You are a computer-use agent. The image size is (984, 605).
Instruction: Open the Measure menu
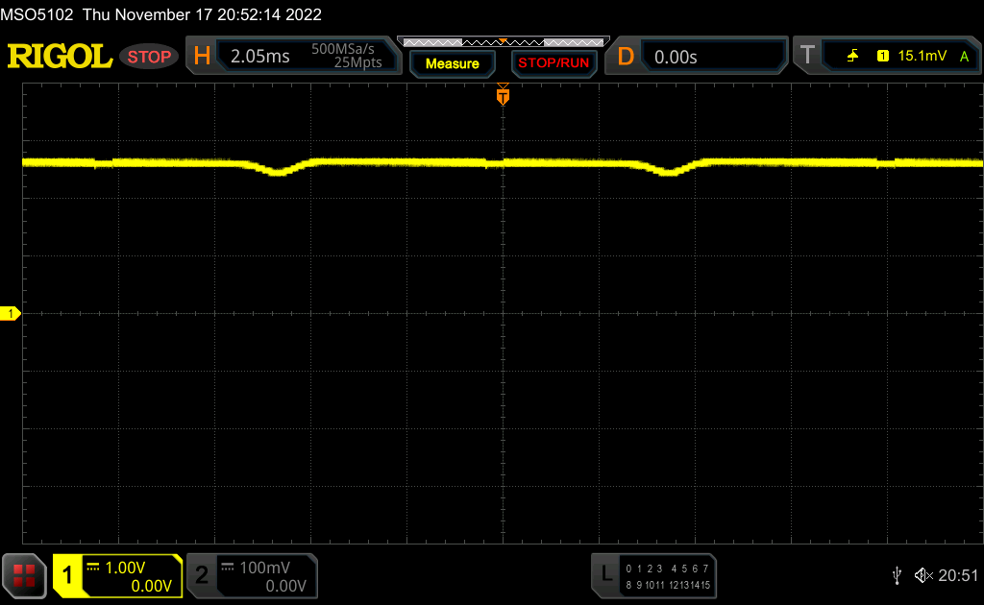coord(452,63)
